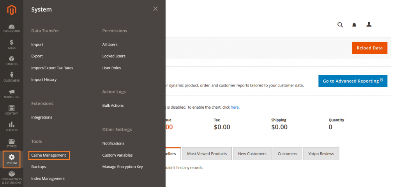Viewport: 399px width, 187px height.
Task: Open the Content sidebar menu
Action: pyautogui.click(x=12, y=110)
